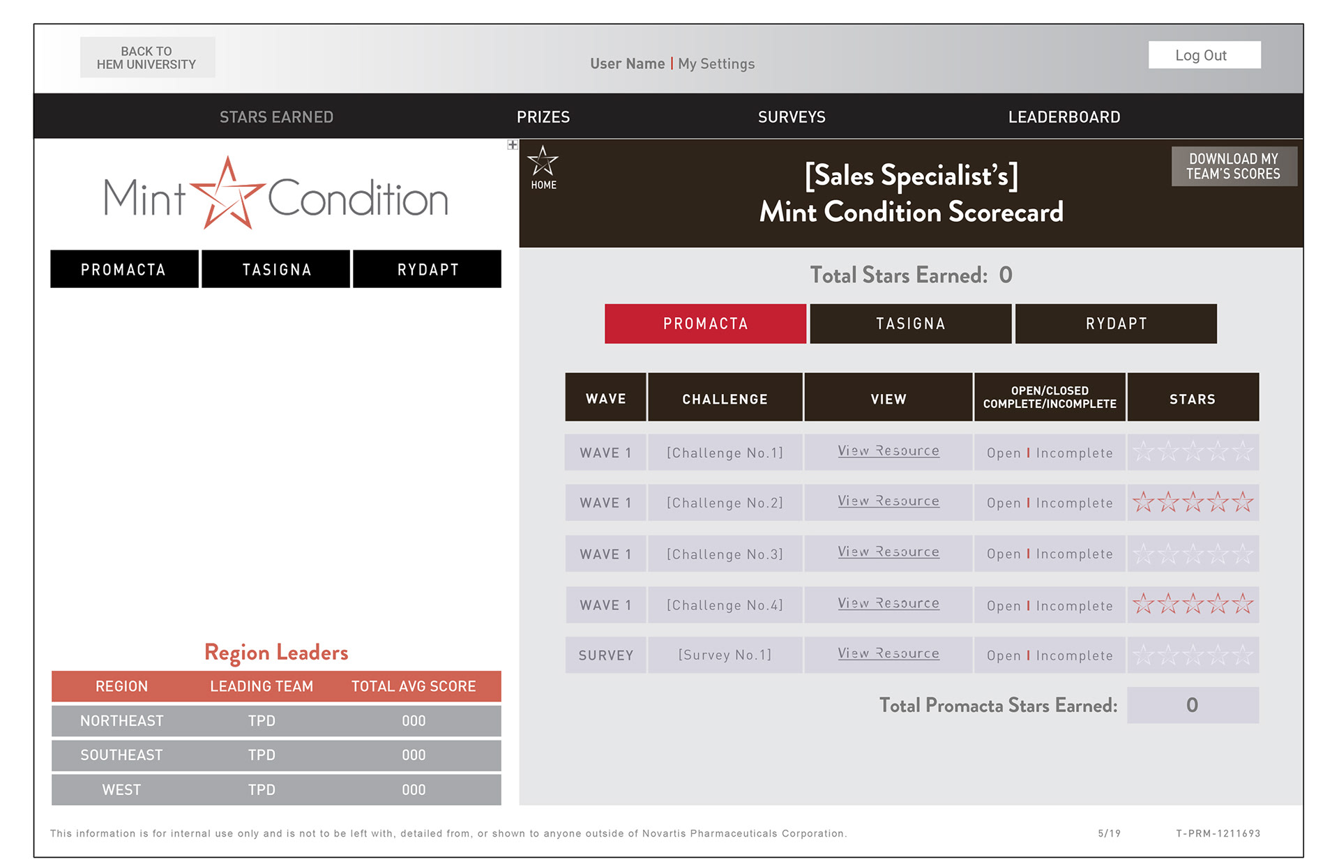Open the Stars Earned tab

[276, 116]
